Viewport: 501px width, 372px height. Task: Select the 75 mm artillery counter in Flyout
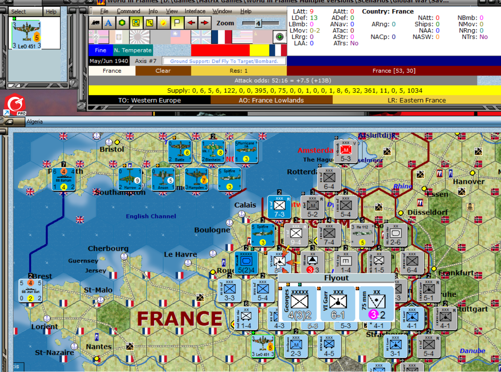coord(376,303)
